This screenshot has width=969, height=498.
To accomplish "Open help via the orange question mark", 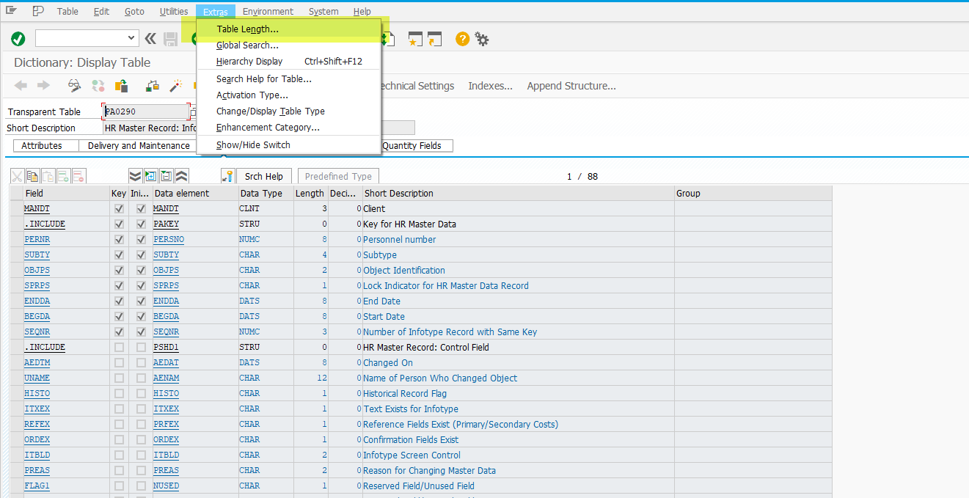I will coord(462,39).
